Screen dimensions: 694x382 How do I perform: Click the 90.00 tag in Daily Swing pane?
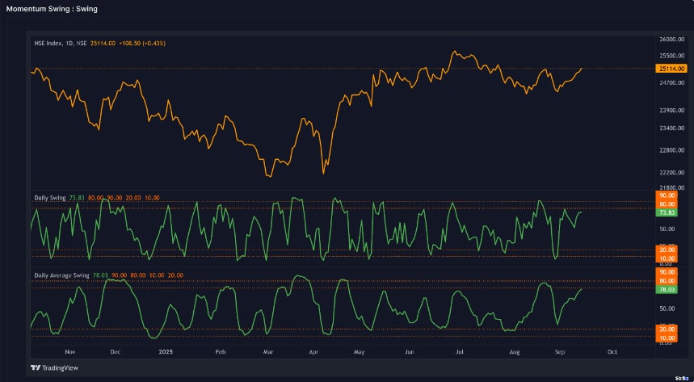tap(667, 196)
